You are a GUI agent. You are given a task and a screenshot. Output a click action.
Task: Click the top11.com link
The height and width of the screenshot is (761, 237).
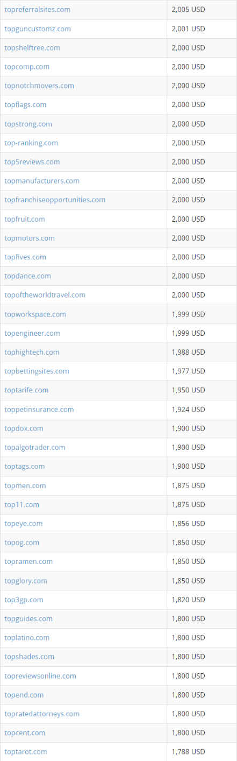[21, 504]
